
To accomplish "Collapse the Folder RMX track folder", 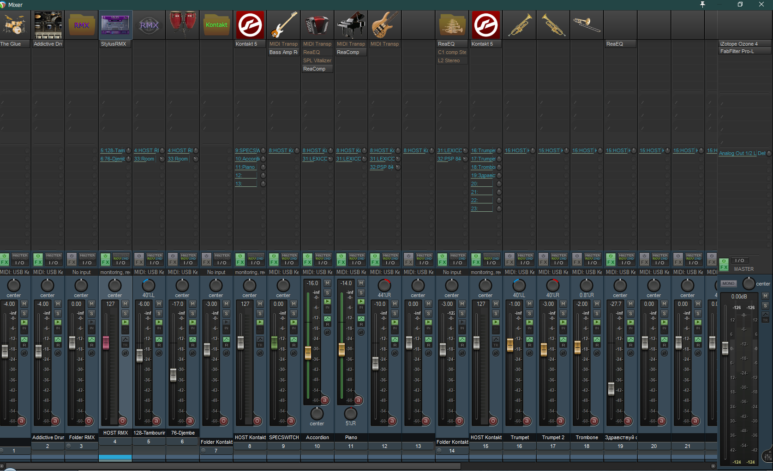I will [69, 446].
